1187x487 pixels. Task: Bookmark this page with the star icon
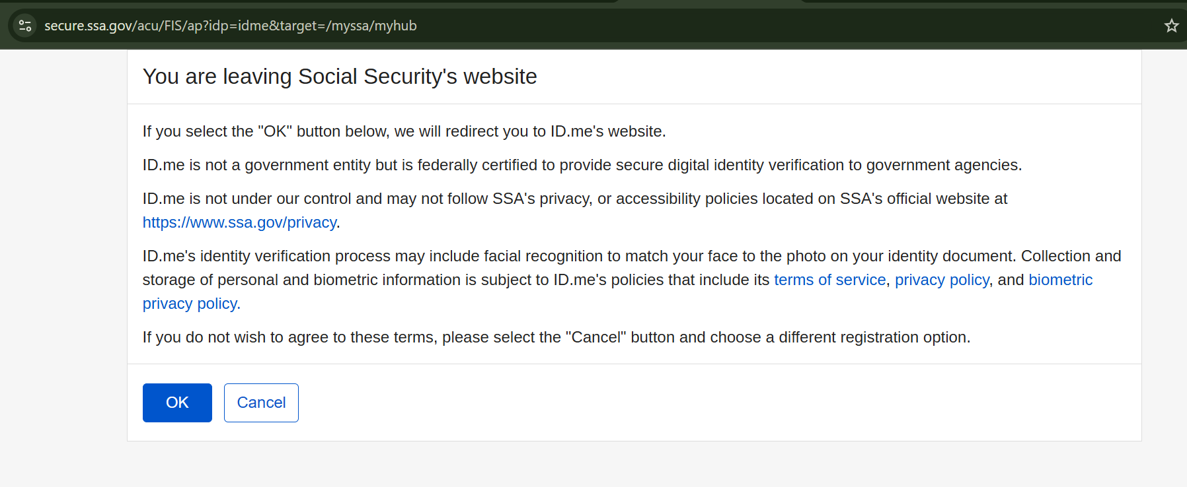click(x=1171, y=26)
